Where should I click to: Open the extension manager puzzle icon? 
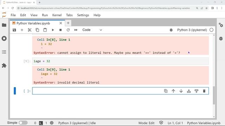(4, 65)
